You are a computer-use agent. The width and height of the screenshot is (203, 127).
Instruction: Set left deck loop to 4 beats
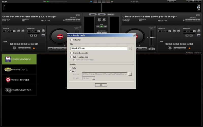click(x=22, y=44)
